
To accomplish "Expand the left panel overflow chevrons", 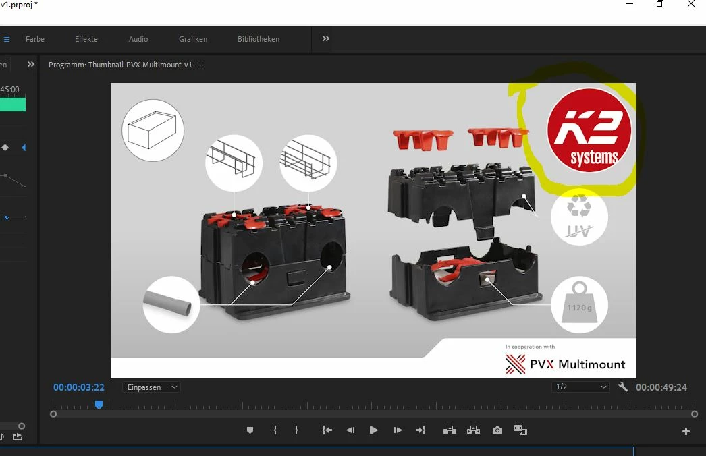I will pyautogui.click(x=30, y=64).
